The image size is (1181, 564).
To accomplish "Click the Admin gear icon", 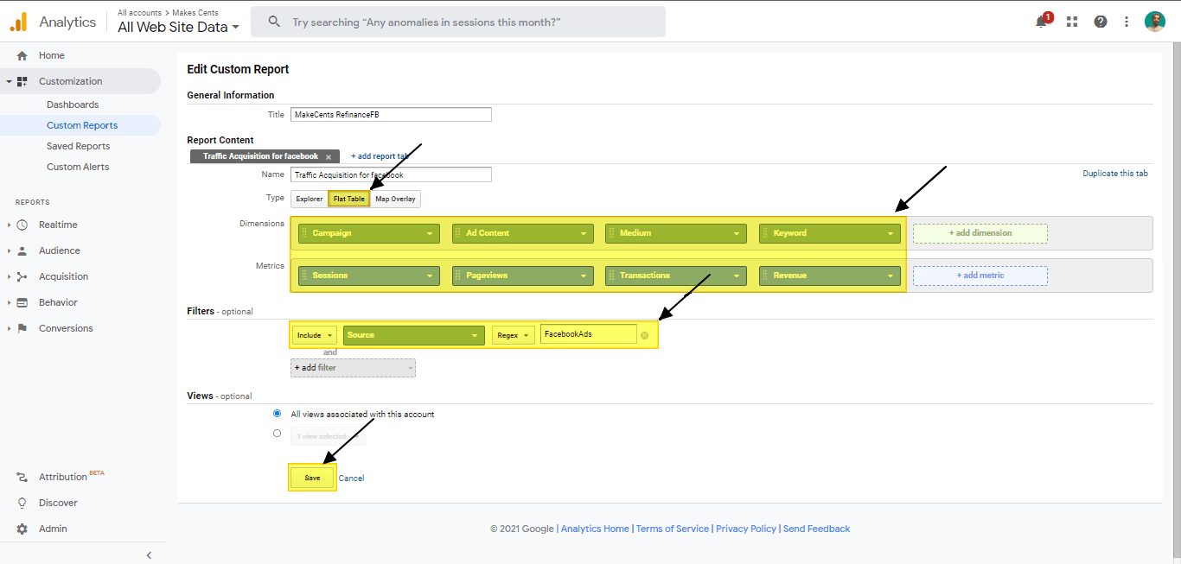I will [x=22, y=529].
